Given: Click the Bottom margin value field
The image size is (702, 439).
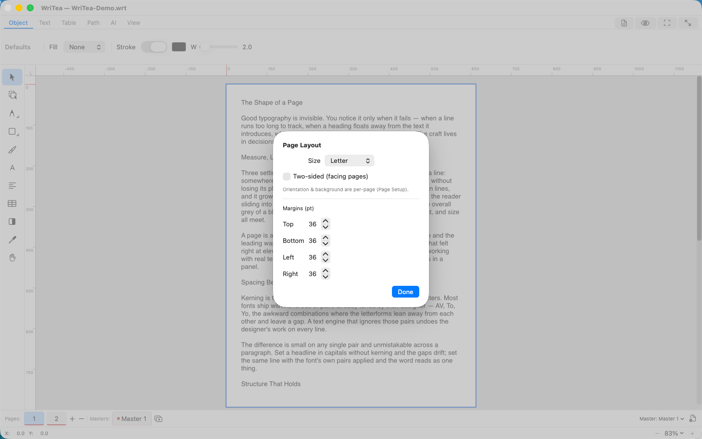Looking at the screenshot, I should click(312, 241).
